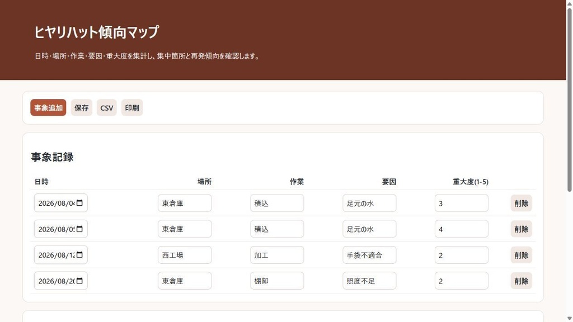Click the 日時 column header
The height and width of the screenshot is (322, 573).
pos(41,182)
